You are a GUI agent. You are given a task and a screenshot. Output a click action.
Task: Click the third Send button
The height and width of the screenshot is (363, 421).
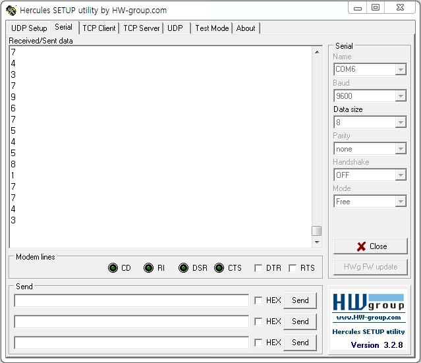pyautogui.click(x=300, y=343)
